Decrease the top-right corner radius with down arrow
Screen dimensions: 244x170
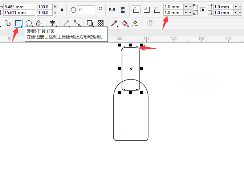236,7
